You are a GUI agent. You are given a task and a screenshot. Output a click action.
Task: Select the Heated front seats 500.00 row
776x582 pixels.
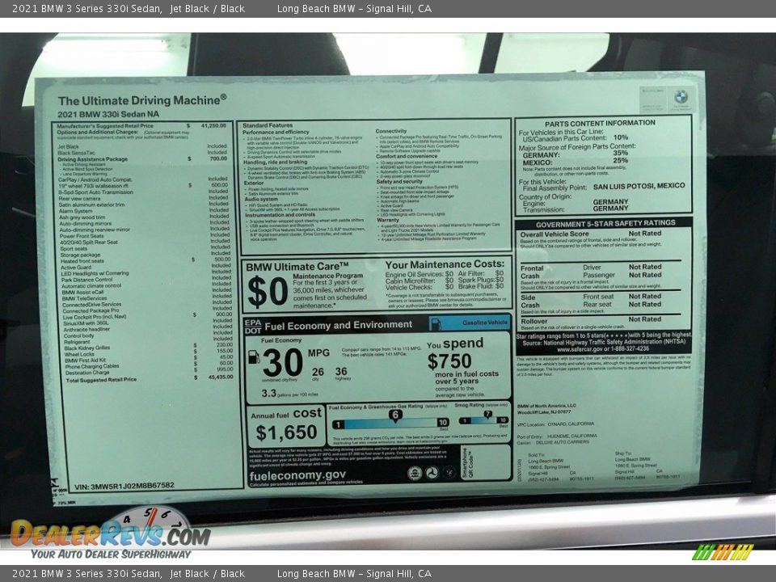pyautogui.click(x=145, y=260)
